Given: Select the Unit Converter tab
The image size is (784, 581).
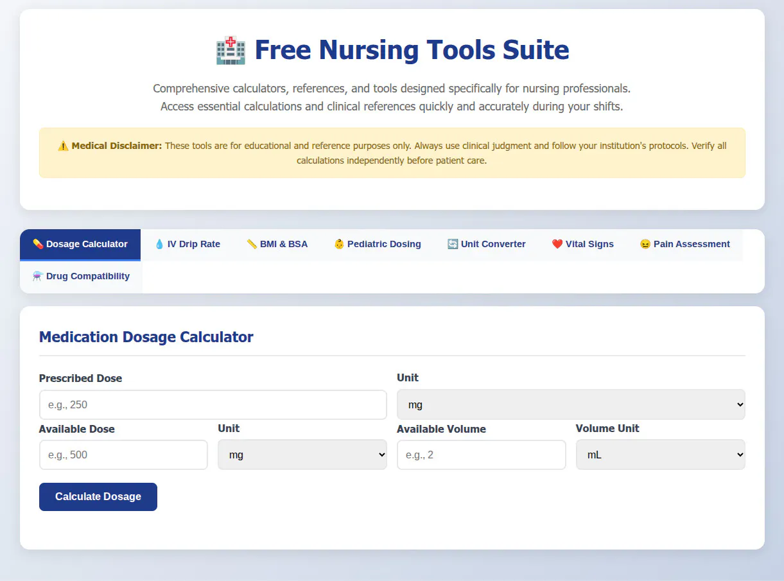Looking at the screenshot, I should [487, 245].
